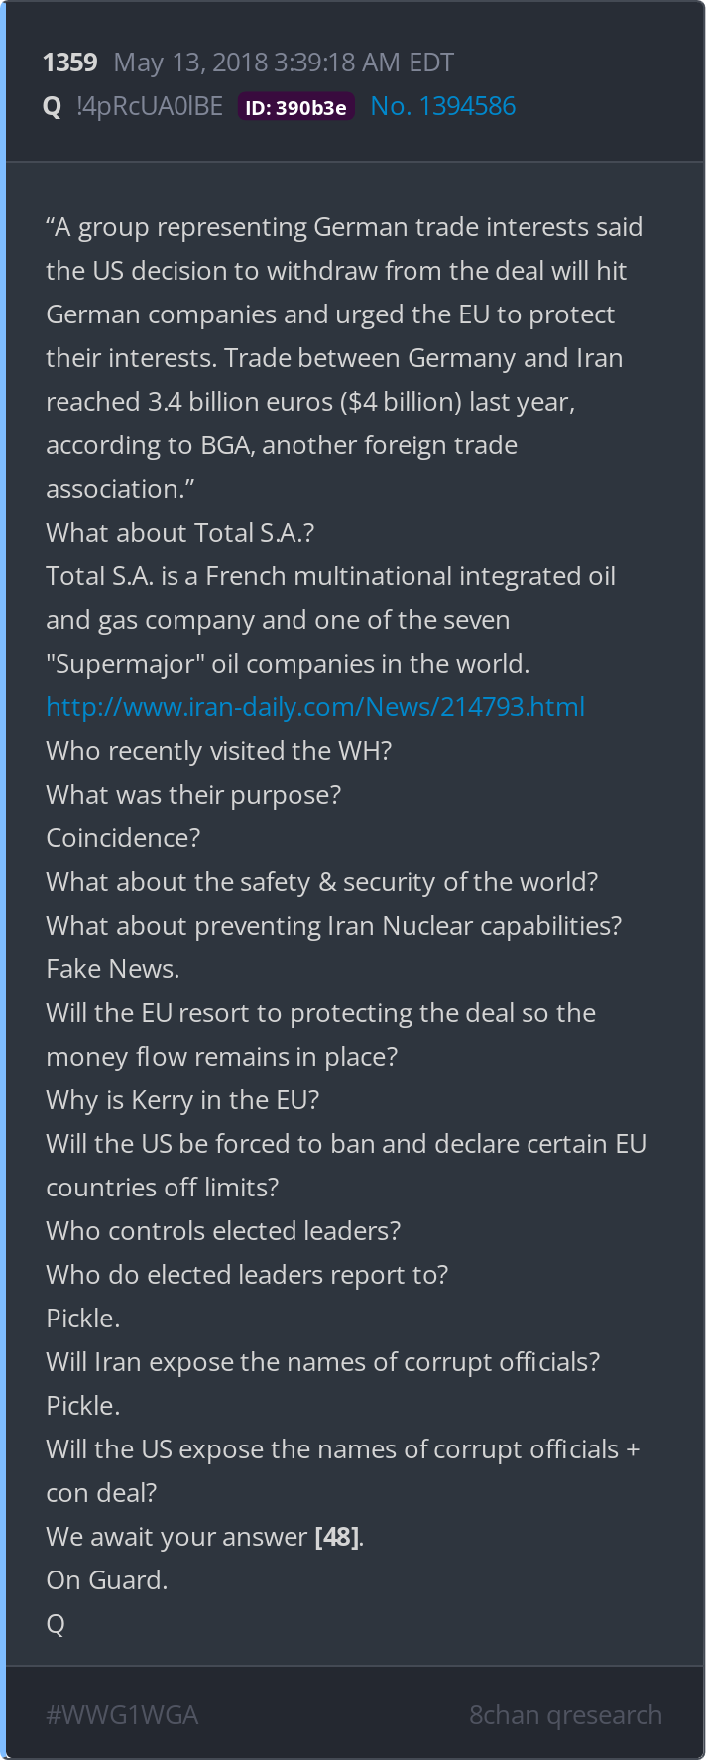Screen dimensions: 706x1760
Task: Click the "What was their purpose?" line
Action: coord(193,795)
